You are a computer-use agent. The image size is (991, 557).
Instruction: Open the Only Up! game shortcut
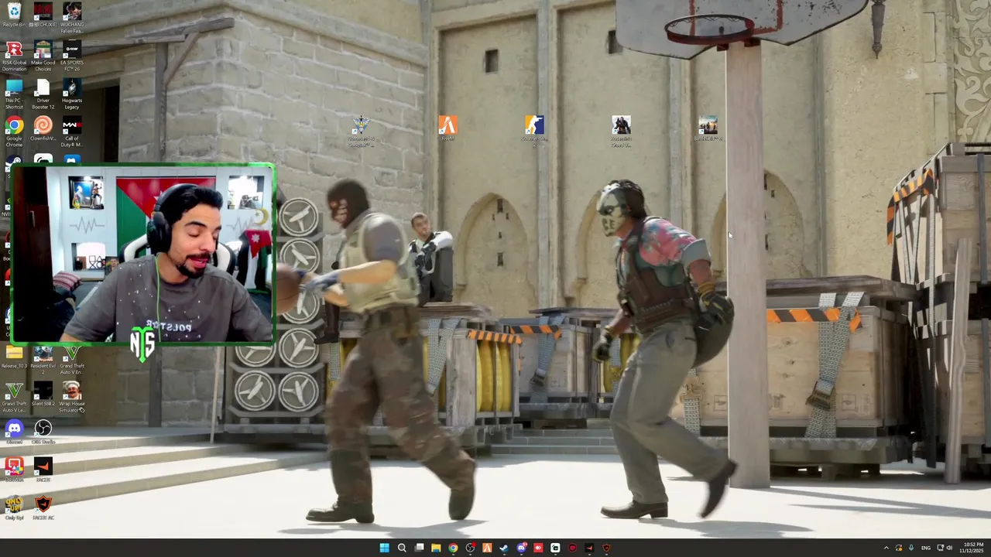(x=14, y=507)
